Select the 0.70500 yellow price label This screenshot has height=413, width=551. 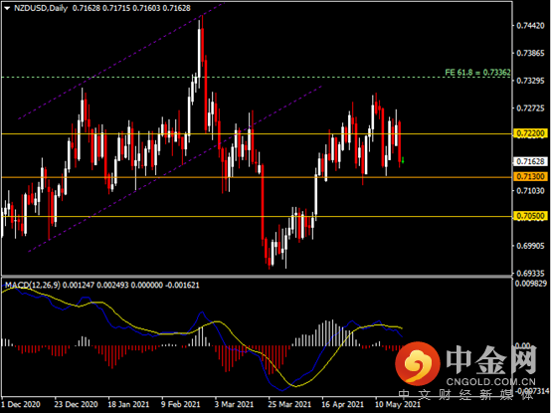(530, 216)
